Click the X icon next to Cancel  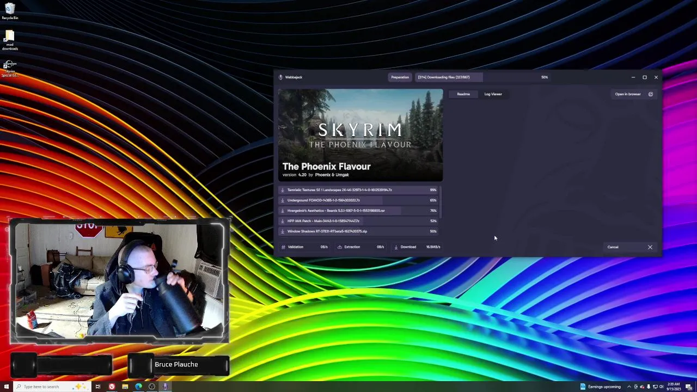click(650, 247)
